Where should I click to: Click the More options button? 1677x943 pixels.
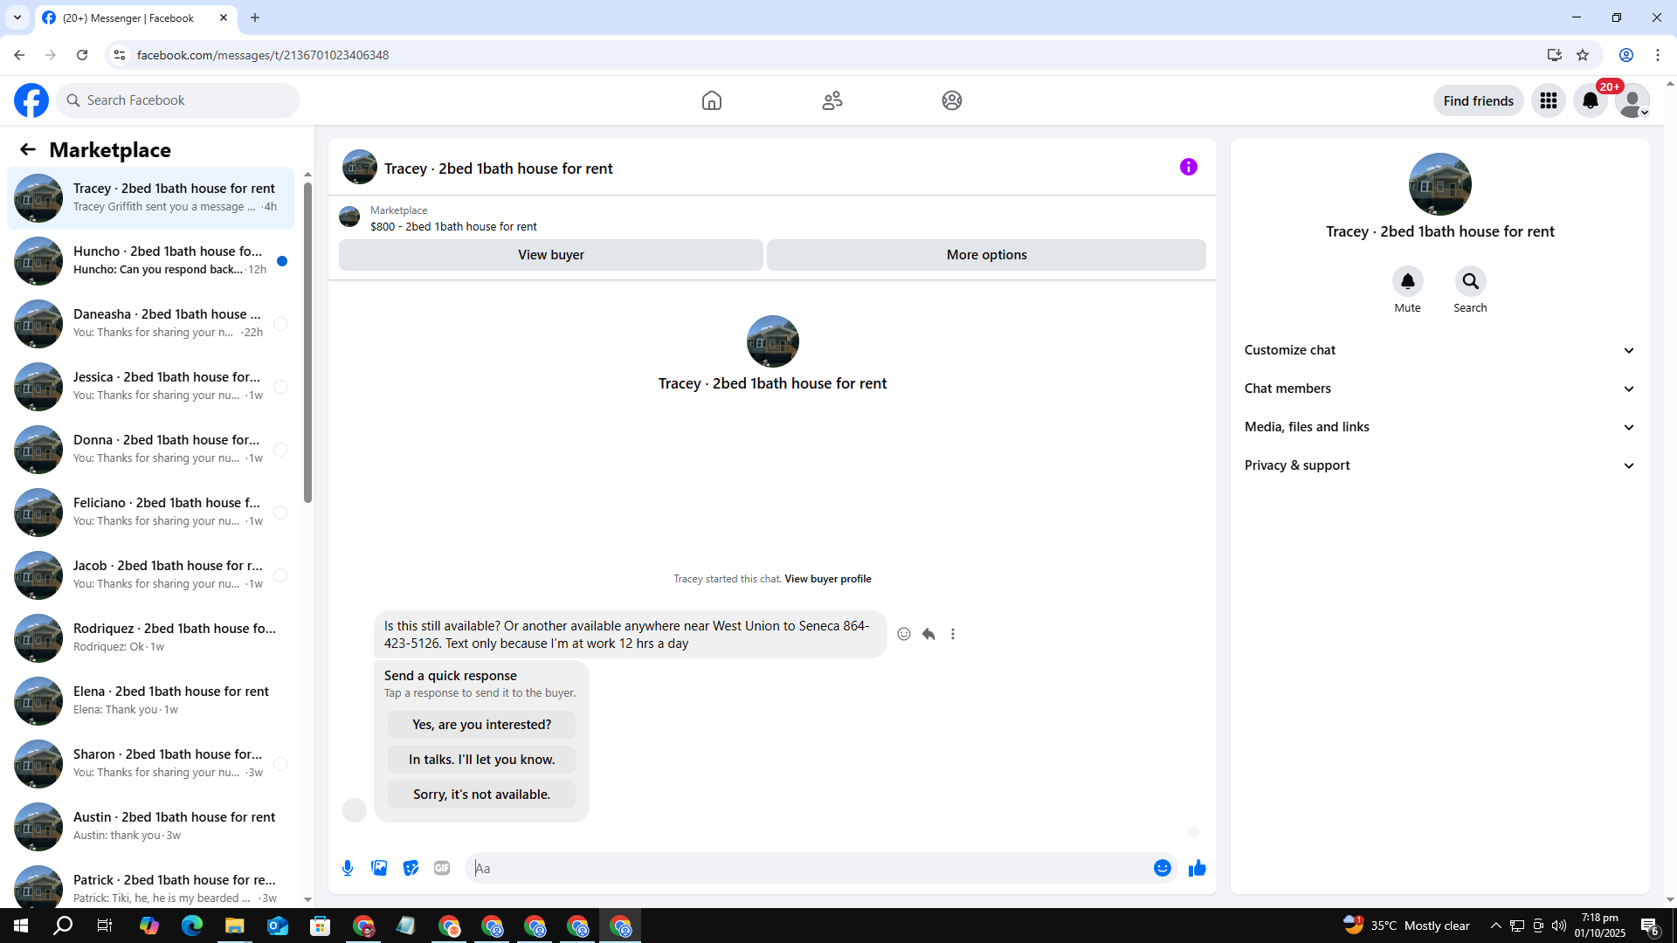point(986,255)
